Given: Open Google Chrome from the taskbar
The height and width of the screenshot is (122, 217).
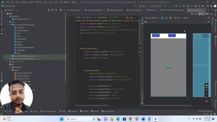Looking at the screenshot, I should (131, 119).
